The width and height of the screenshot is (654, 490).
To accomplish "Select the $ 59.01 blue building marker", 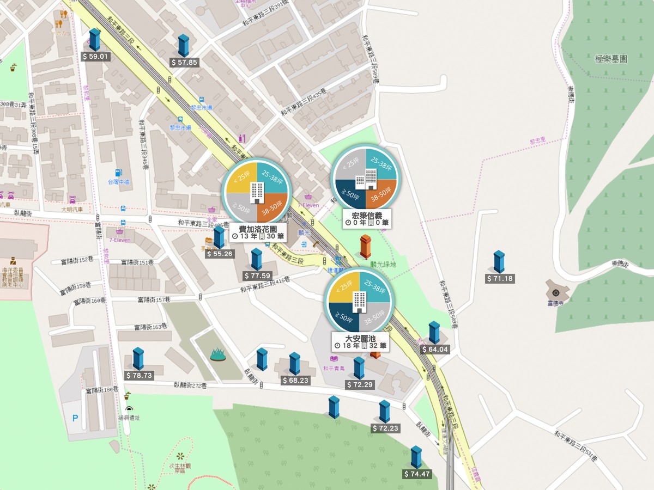I will point(95,40).
